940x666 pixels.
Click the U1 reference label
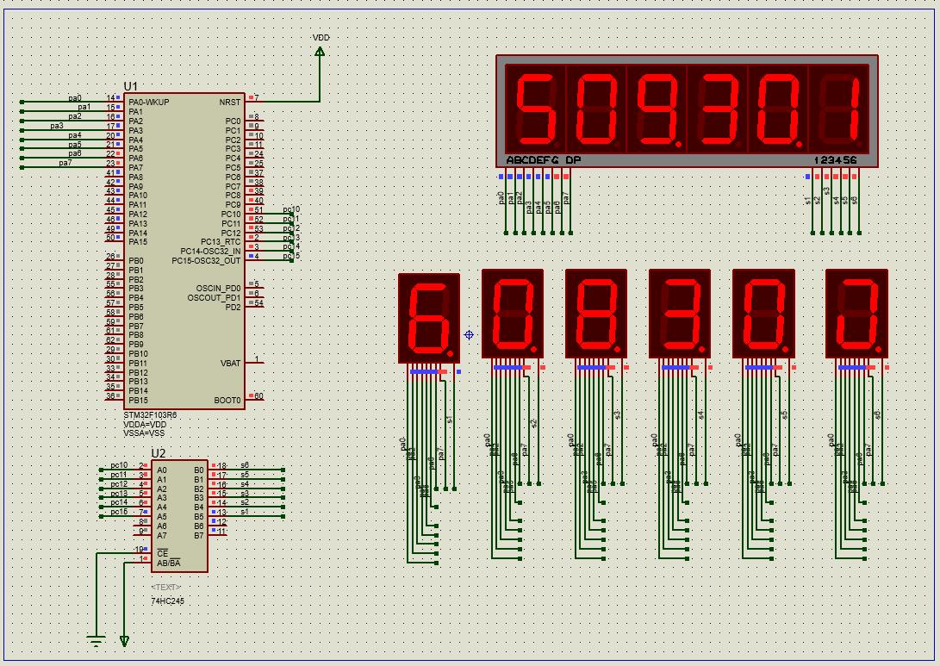[x=130, y=86]
